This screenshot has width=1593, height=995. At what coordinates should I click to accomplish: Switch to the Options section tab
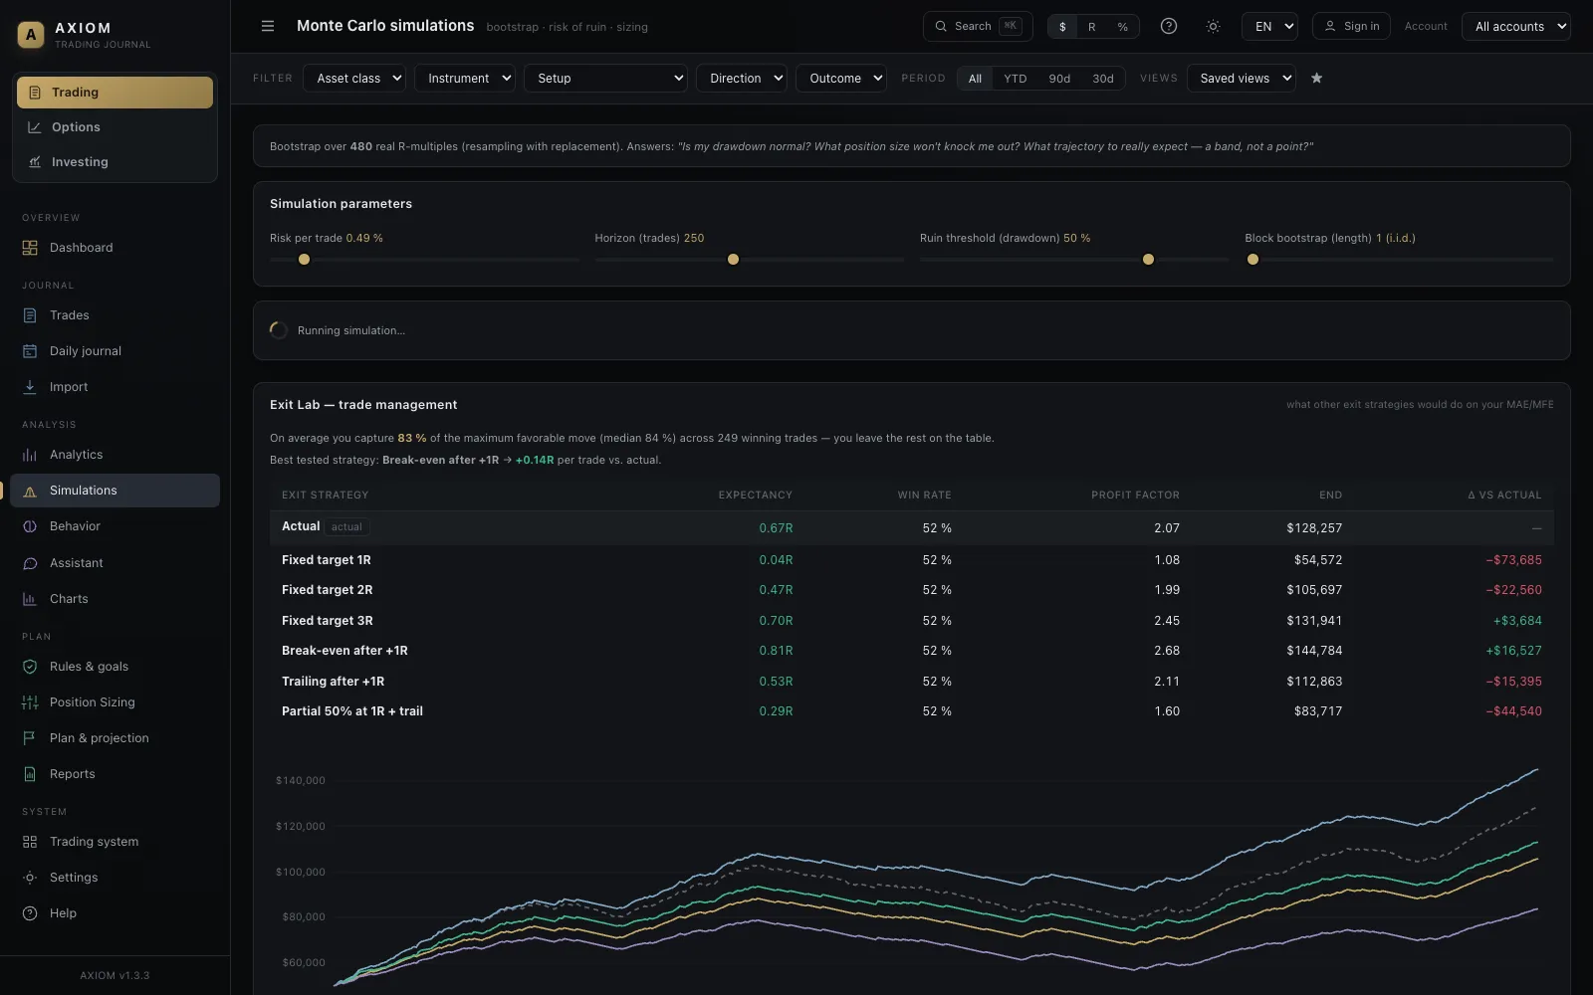pyautogui.click(x=114, y=127)
